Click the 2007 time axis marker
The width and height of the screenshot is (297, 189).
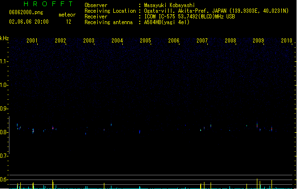tap(202, 40)
